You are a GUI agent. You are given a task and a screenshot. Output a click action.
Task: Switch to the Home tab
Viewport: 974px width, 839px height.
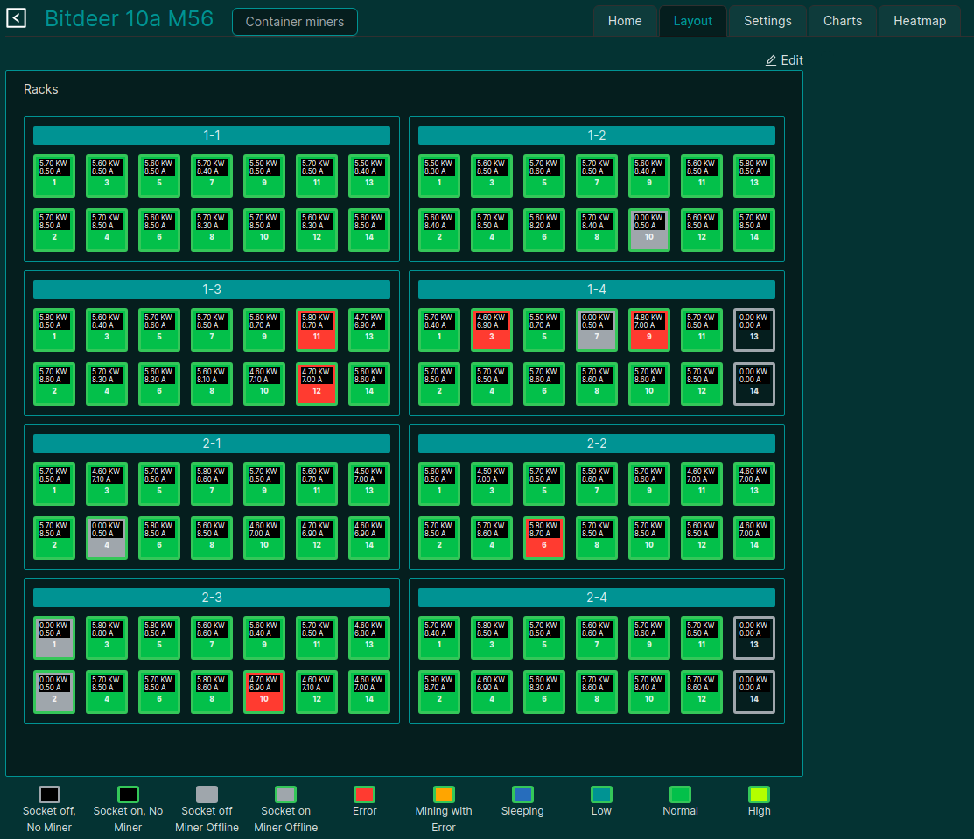click(x=624, y=21)
